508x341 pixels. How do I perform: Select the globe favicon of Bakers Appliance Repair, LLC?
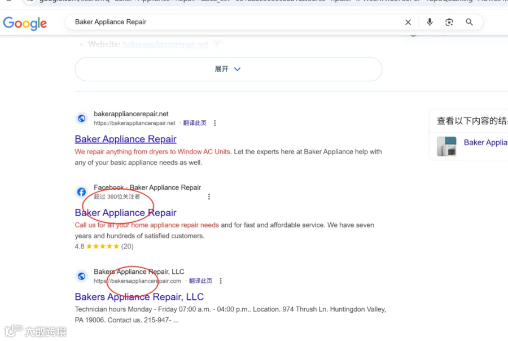(82, 276)
